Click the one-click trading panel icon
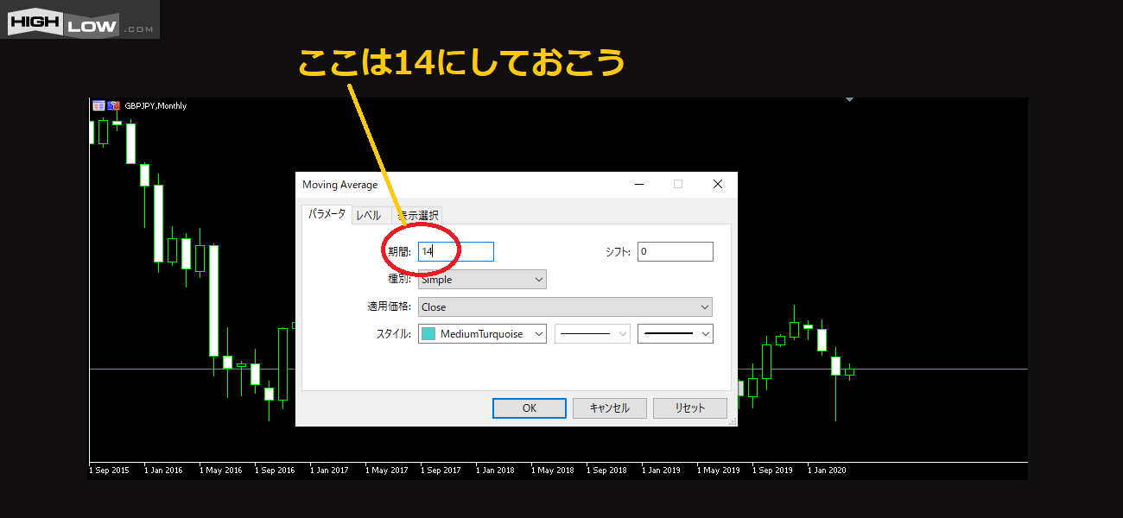The height and width of the screenshot is (518, 1123). coord(98,105)
